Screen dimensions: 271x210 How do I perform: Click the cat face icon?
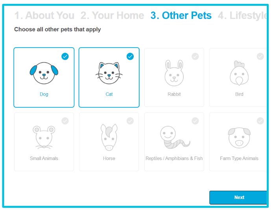click(x=109, y=73)
